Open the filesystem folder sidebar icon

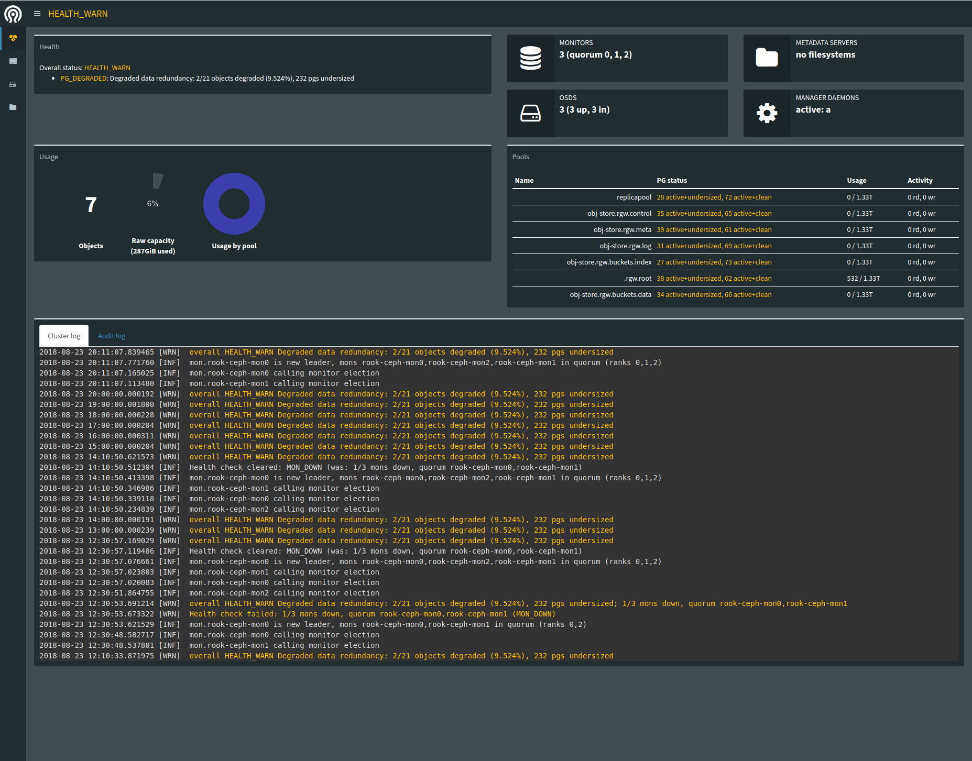tap(13, 107)
